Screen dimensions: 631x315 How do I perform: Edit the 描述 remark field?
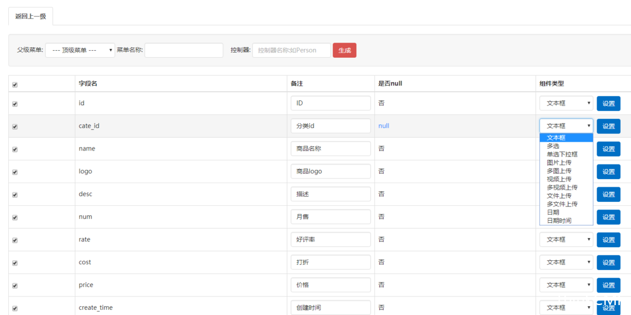tap(331, 194)
